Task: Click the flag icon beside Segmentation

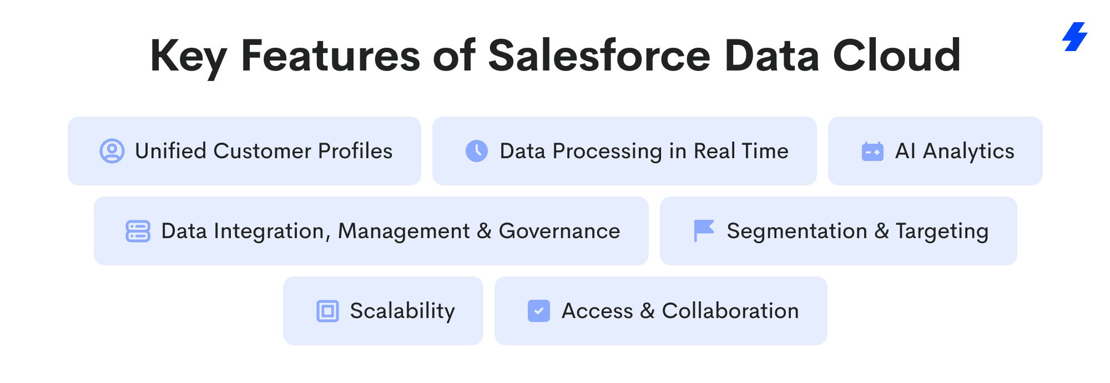Action: coord(704,231)
